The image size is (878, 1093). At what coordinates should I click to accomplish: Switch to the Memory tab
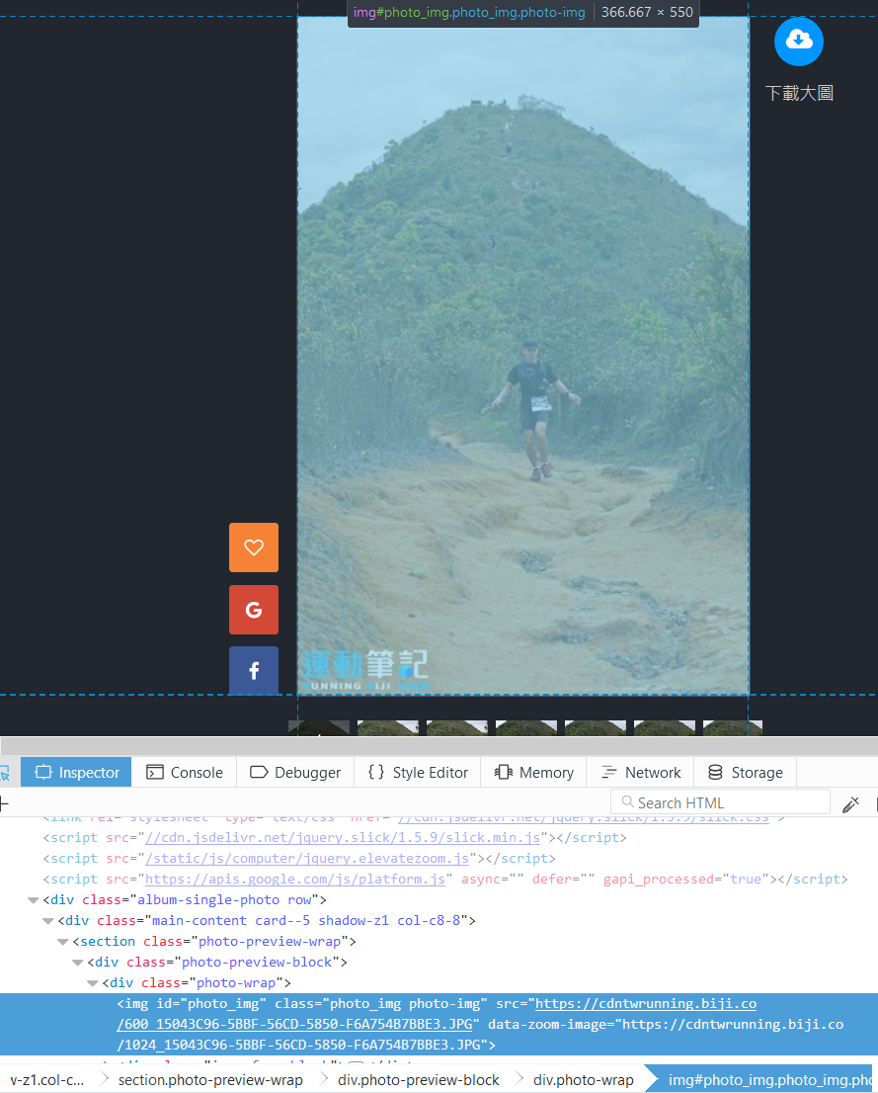pos(533,773)
